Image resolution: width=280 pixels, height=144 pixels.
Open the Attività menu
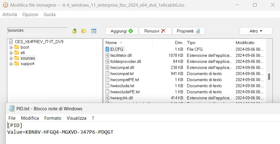10,15
